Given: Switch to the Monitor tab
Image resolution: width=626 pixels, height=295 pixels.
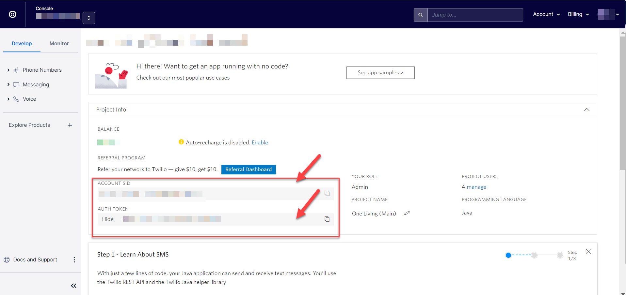Looking at the screenshot, I should 59,44.
